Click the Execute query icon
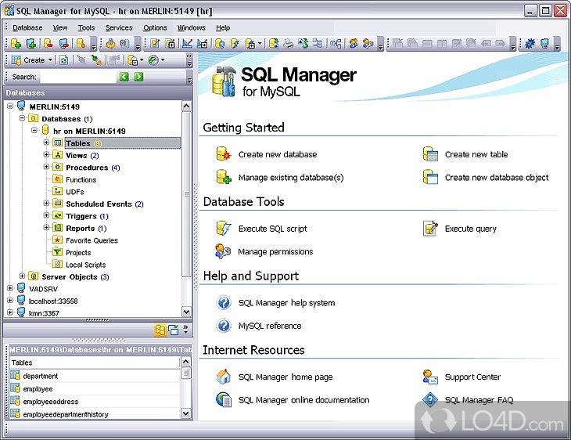Screen dimensions: 571x440 [430, 229]
